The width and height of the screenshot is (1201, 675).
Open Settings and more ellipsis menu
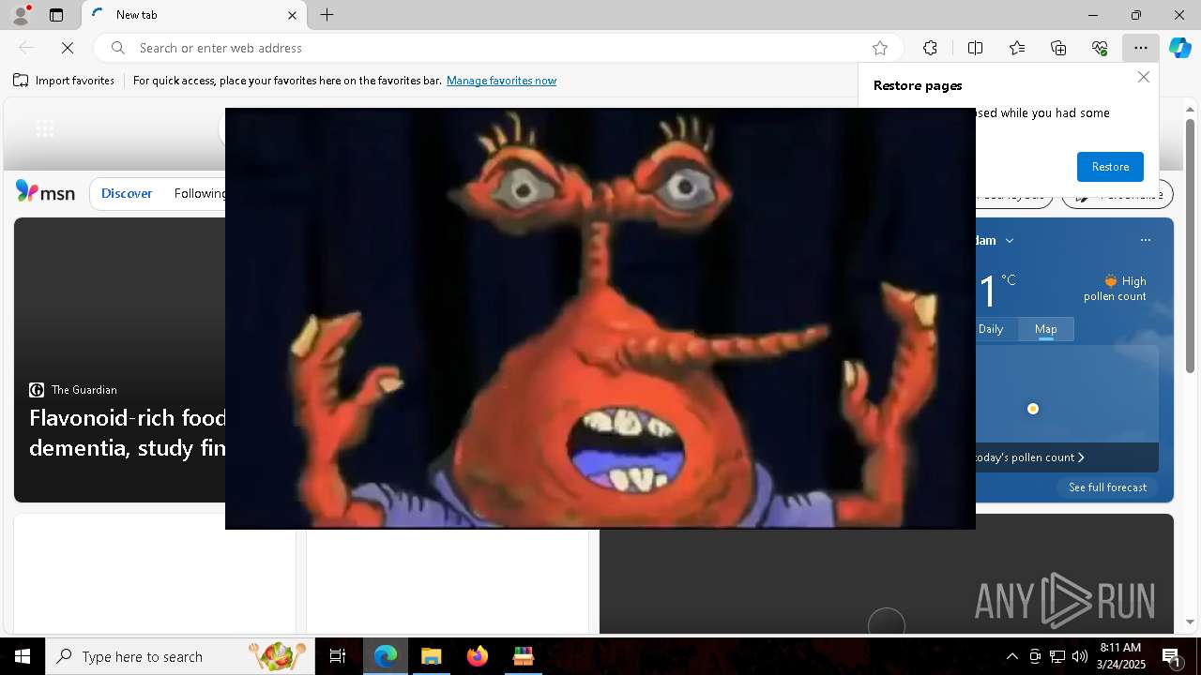pos(1141,48)
